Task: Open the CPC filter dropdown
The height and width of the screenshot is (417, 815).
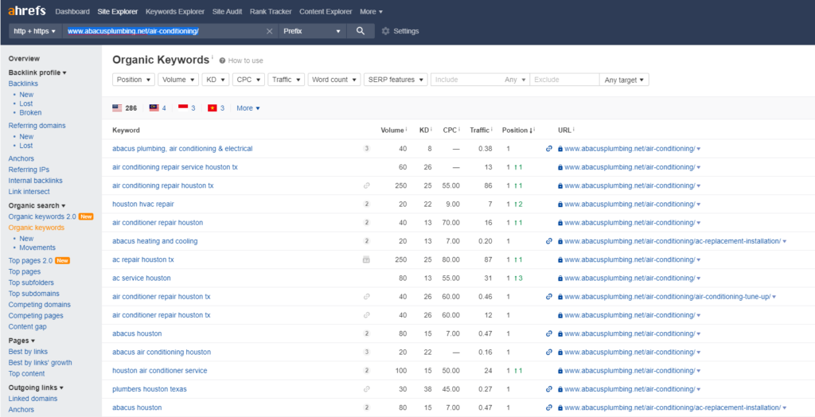Action: pyautogui.click(x=248, y=80)
